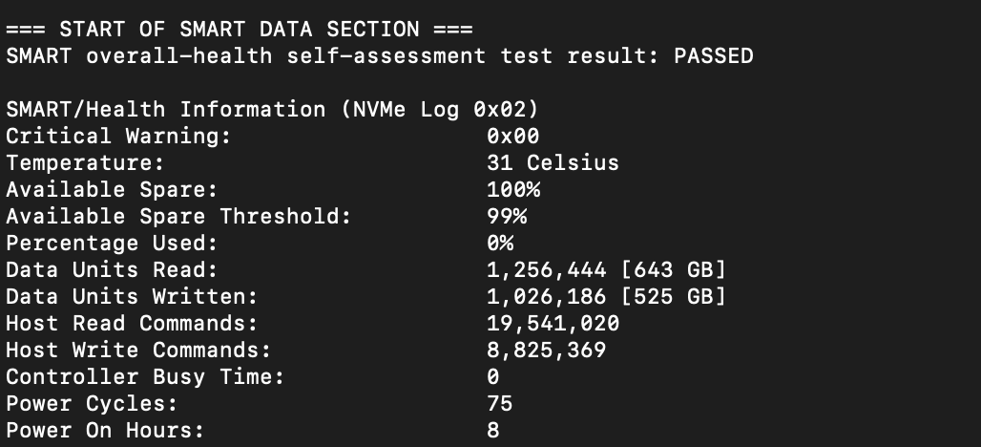The width and height of the screenshot is (981, 447).
Task: Click the [525 GB] written size text
Action: tap(673, 297)
